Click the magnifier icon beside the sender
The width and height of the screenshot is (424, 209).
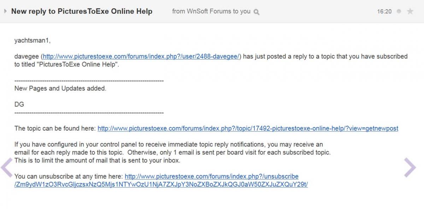pos(257,12)
